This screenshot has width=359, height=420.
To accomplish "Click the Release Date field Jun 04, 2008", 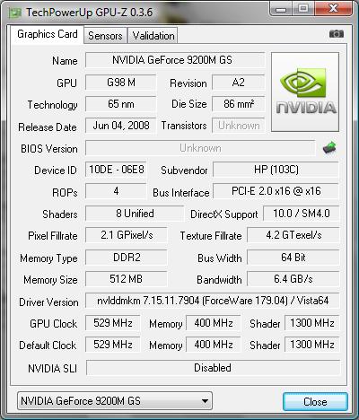I will pyautogui.click(x=120, y=126).
